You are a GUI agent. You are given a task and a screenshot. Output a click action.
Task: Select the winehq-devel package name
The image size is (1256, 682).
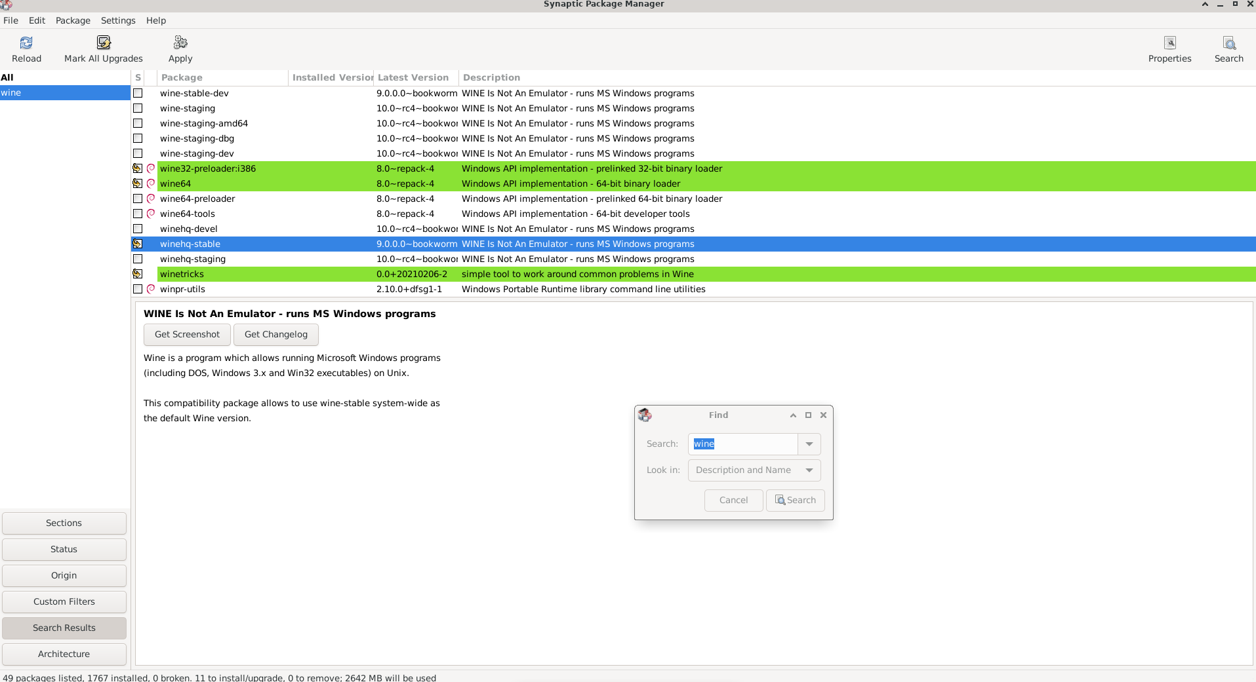pyautogui.click(x=189, y=229)
